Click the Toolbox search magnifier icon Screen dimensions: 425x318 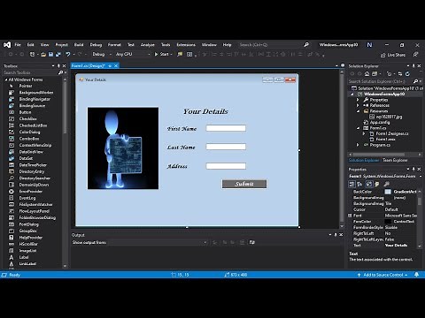point(60,72)
